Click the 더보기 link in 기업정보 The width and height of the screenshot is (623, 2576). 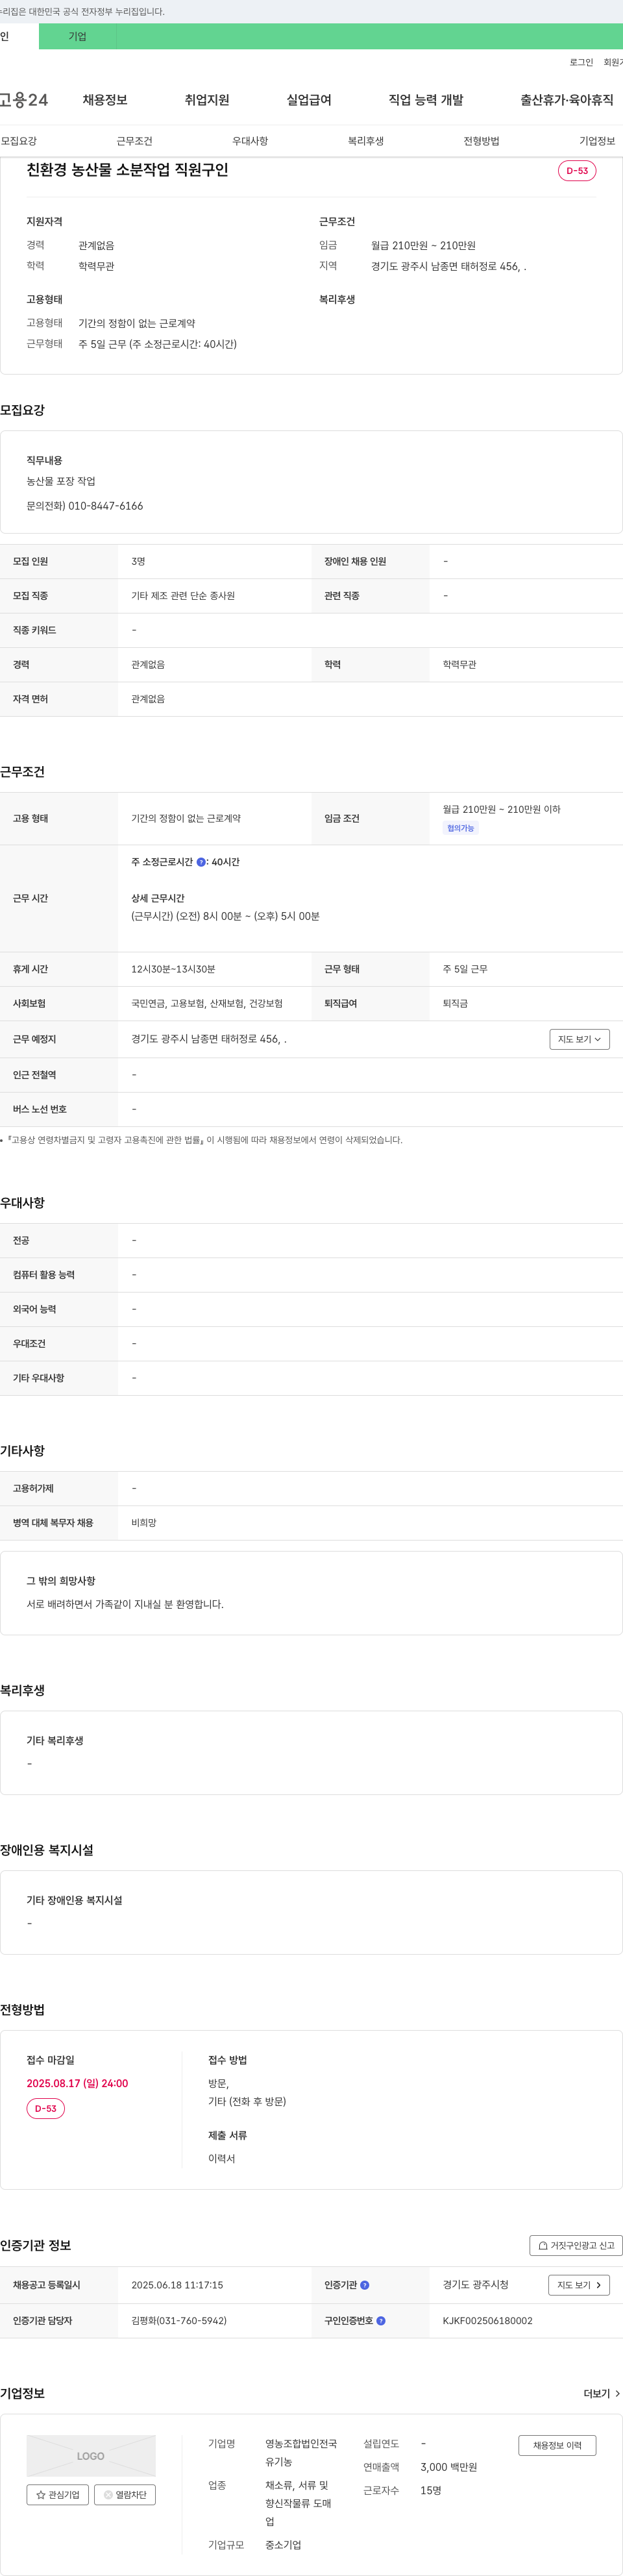coord(602,2393)
